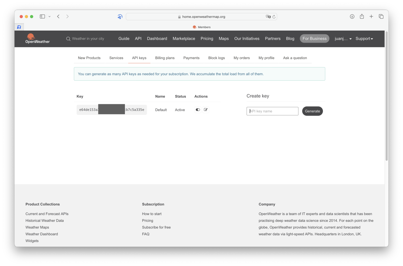
Task: Click into the API key name input
Action: pos(272,111)
